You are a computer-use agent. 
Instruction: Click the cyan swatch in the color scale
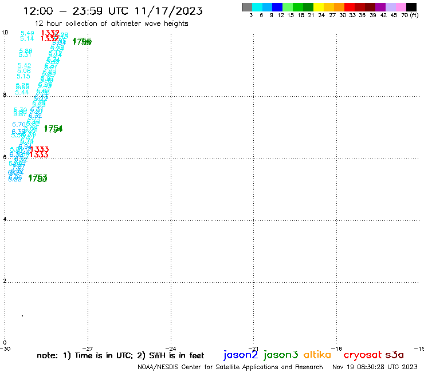(257, 7)
